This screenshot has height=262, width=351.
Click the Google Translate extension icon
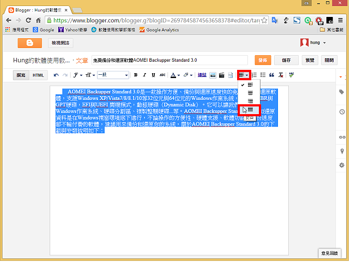(x=275, y=20)
